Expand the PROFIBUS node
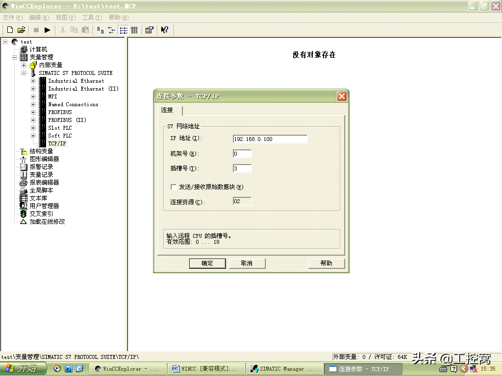The height and width of the screenshot is (376, 502). (33, 112)
